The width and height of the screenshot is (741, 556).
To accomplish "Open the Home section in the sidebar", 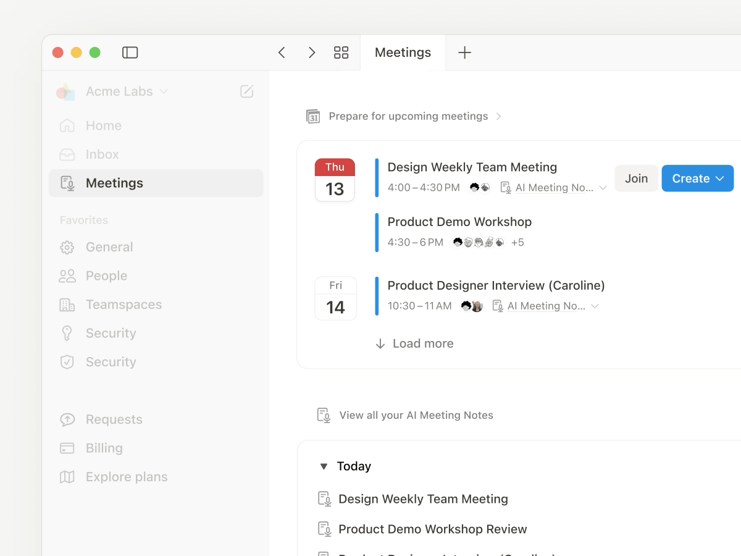I will pos(103,125).
